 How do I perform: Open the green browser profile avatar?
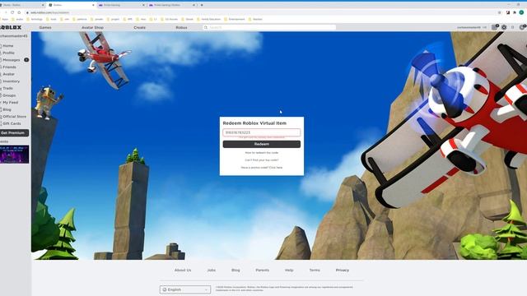(x=521, y=12)
